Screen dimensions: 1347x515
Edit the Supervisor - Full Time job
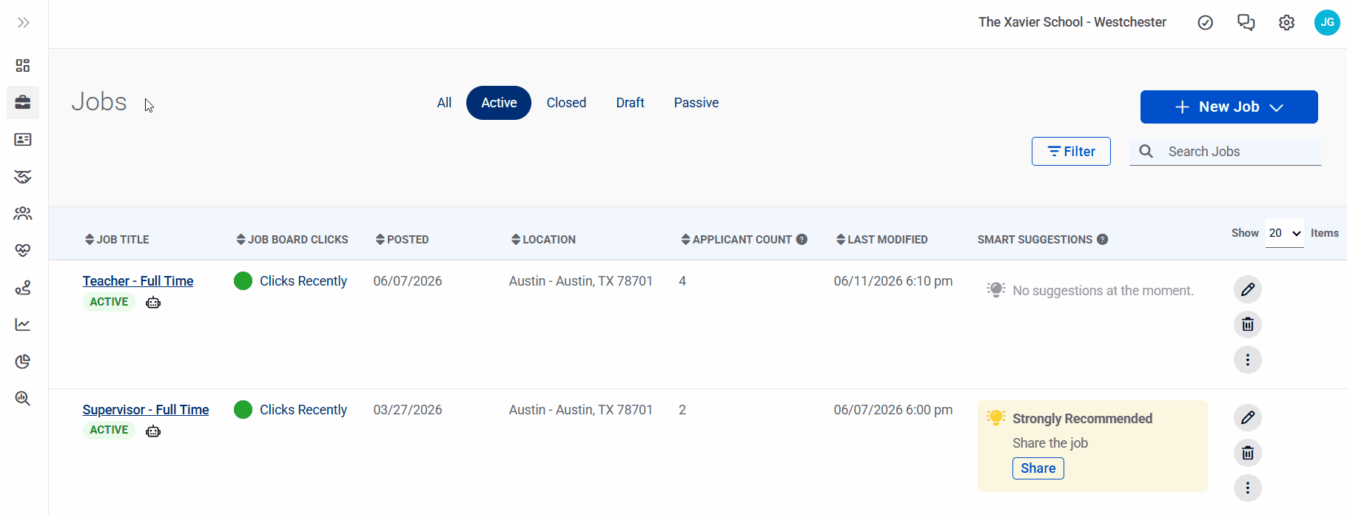click(1248, 417)
